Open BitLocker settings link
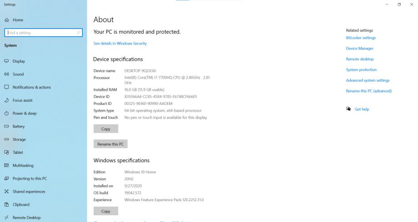Viewport: 418px width, 222px height. coord(361,38)
